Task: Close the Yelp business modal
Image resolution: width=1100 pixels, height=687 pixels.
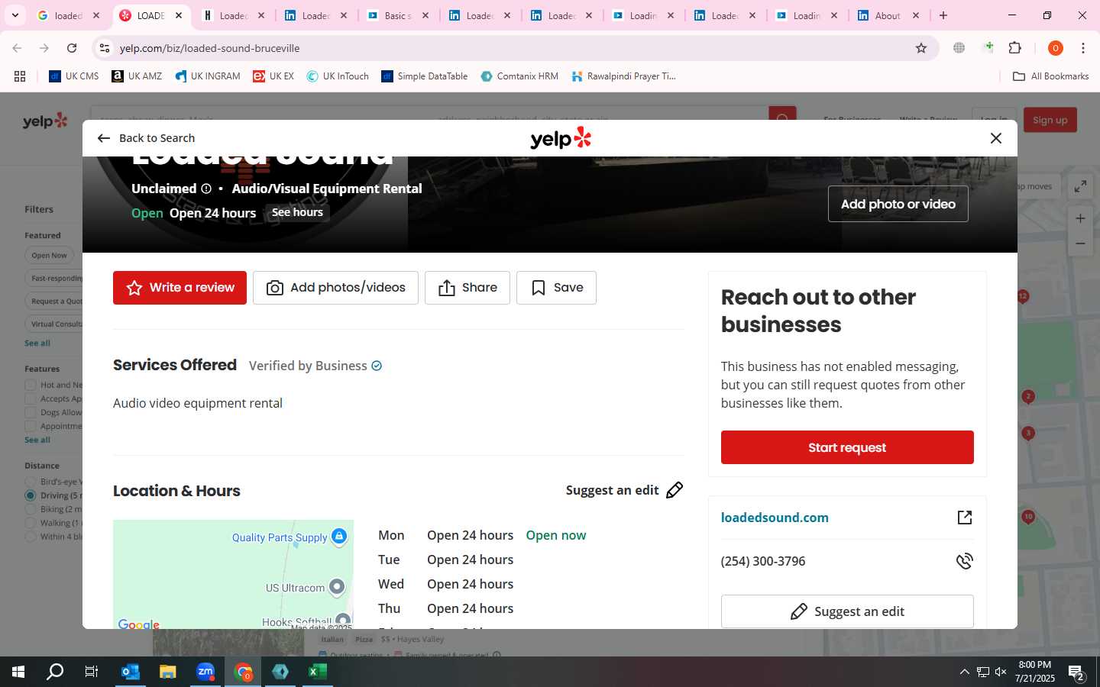Action: coord(995,138)
